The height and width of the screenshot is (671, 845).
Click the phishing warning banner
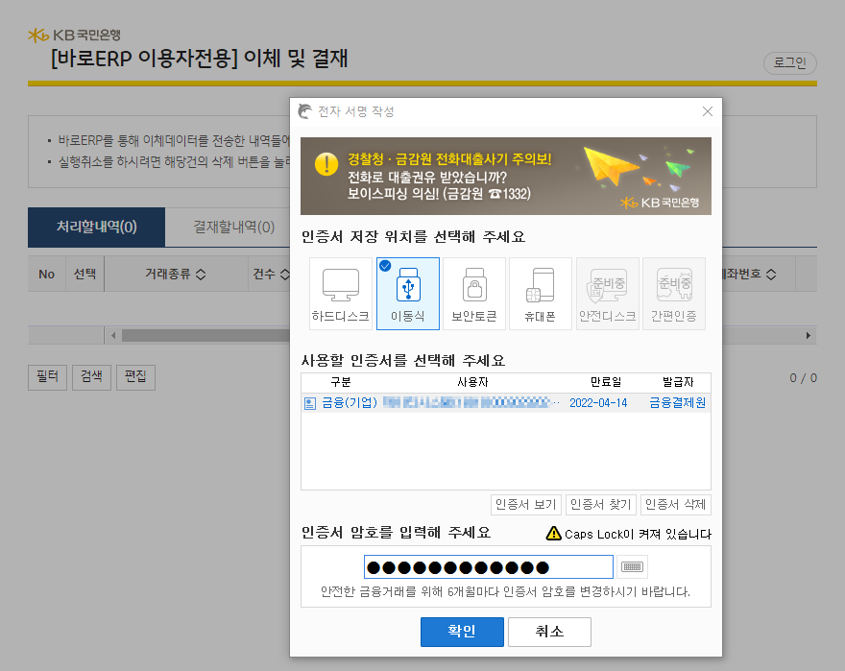(505, 177)
